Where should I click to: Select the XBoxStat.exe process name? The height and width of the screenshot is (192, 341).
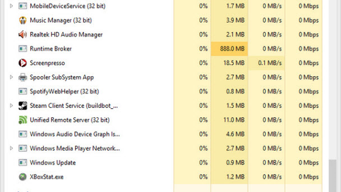[x=47, y=177]
